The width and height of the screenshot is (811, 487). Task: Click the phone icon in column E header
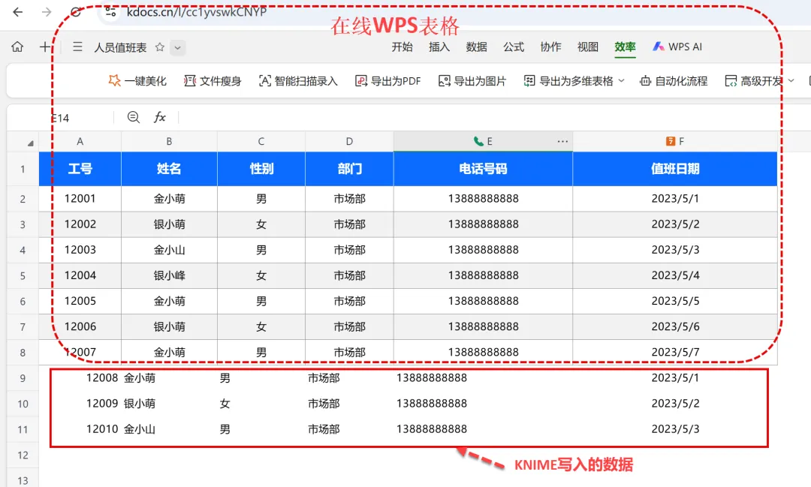478,141
